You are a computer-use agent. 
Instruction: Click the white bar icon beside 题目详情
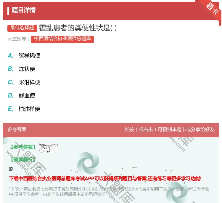pyautogui.click(x=8, y=11)
